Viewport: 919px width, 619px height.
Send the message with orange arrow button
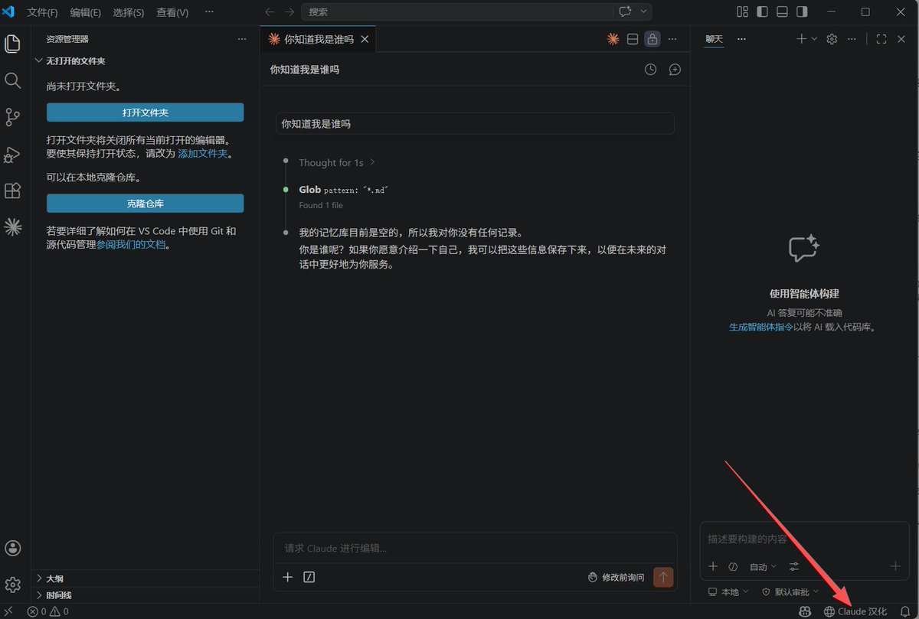(x=663, y=577)
